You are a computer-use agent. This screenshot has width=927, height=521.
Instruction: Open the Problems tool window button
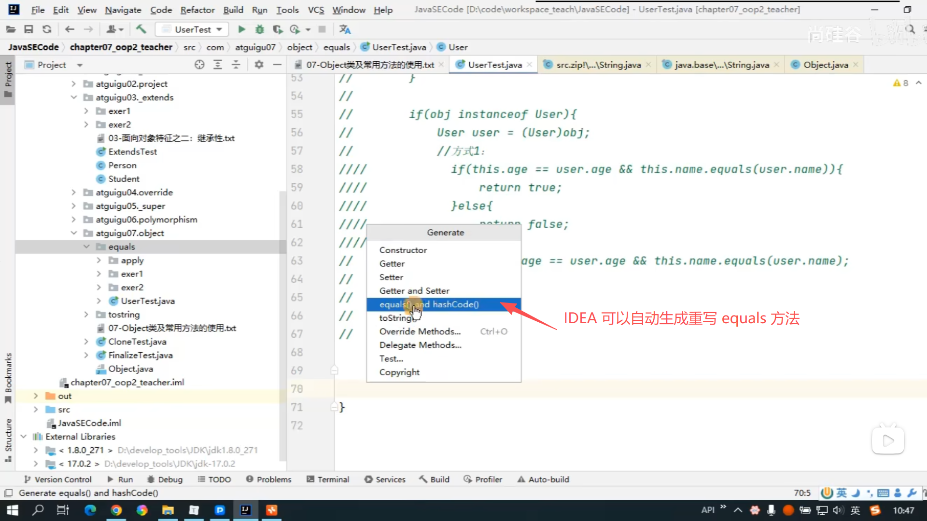click(x=269, y=480)
